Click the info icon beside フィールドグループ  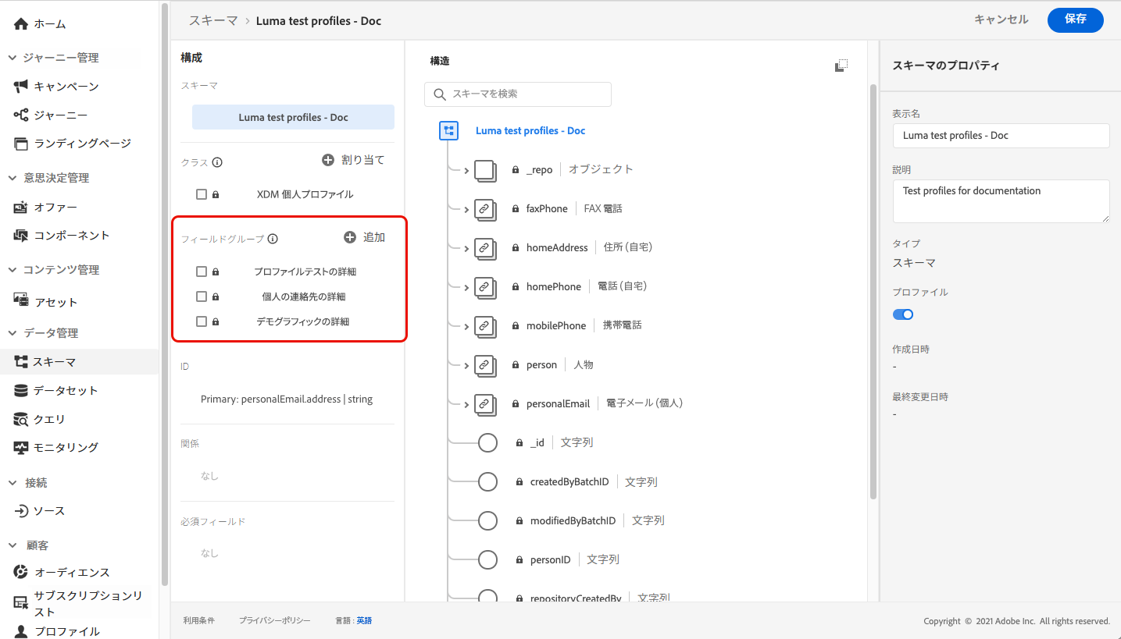[273, 239]
